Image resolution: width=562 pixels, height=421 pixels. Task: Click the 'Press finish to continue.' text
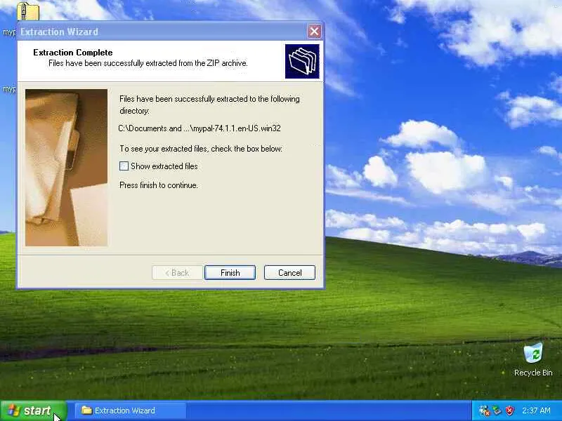pyautogui.click(x=159, y=185)
